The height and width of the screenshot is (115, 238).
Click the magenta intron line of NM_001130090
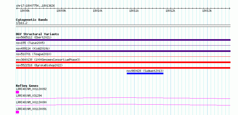[123, 105]
